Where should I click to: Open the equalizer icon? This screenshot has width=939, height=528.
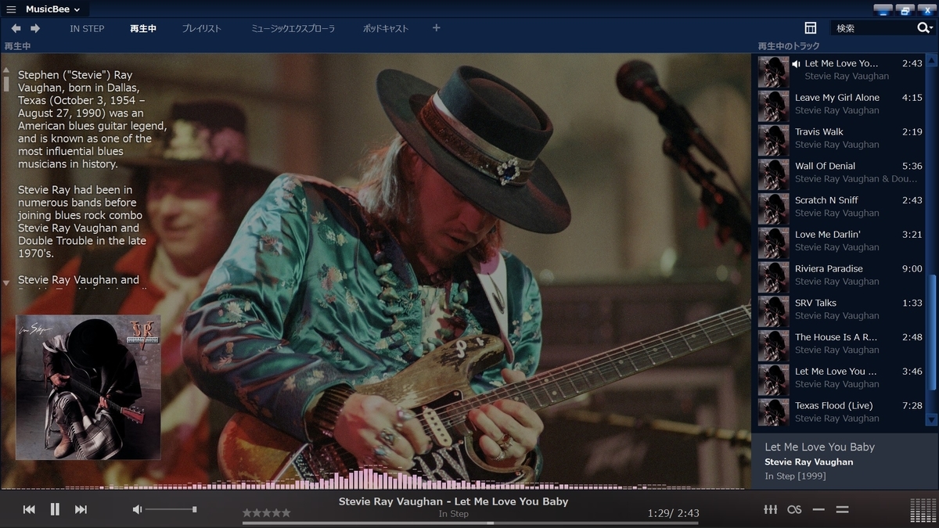click(x=770, y=509)
